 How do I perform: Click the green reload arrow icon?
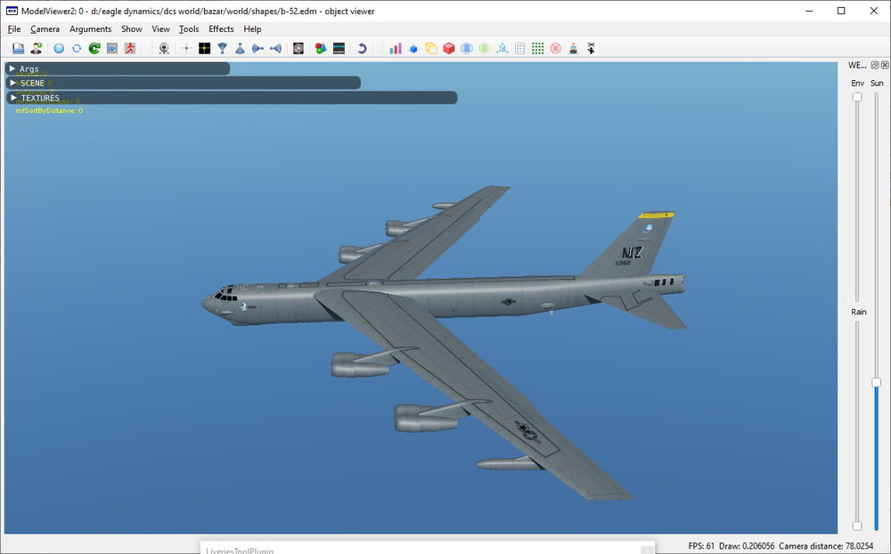coord(94,48)
